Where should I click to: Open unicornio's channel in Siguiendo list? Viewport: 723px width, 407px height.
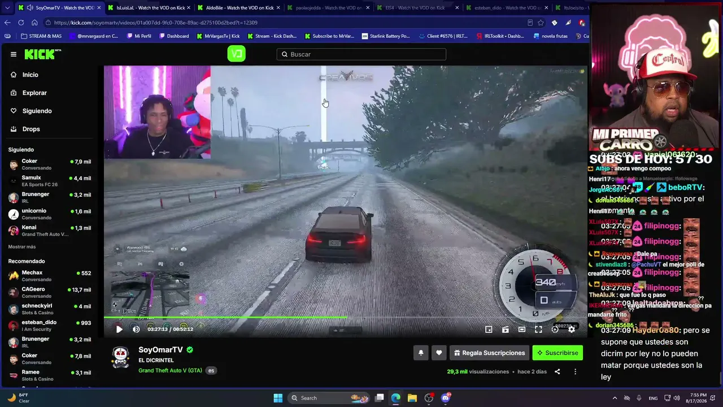(49, 214)
